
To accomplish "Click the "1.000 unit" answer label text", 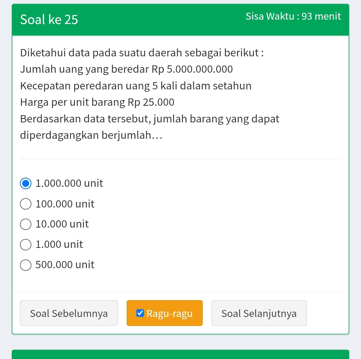I will click(x=59, y=245).
